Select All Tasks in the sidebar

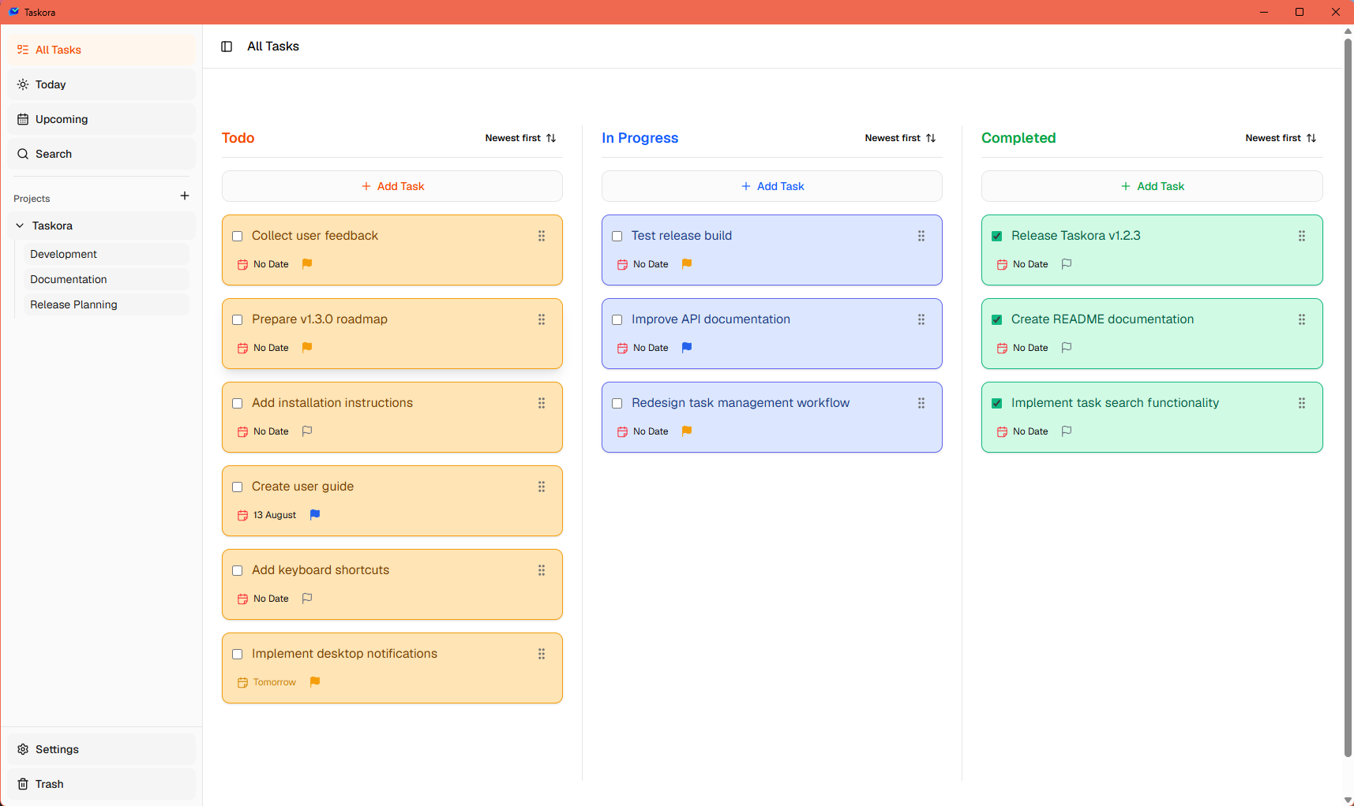point(101,50)
